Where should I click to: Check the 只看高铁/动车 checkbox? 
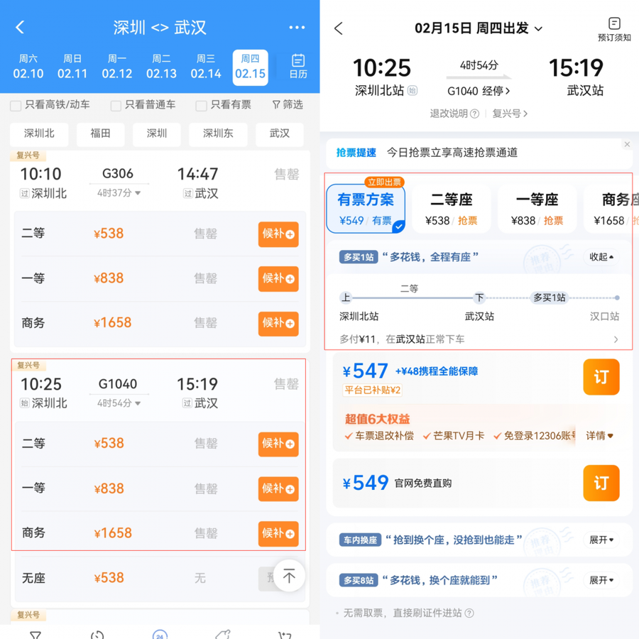(16, 106)
